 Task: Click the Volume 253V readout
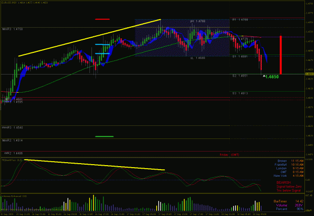(x=289, y=205)
